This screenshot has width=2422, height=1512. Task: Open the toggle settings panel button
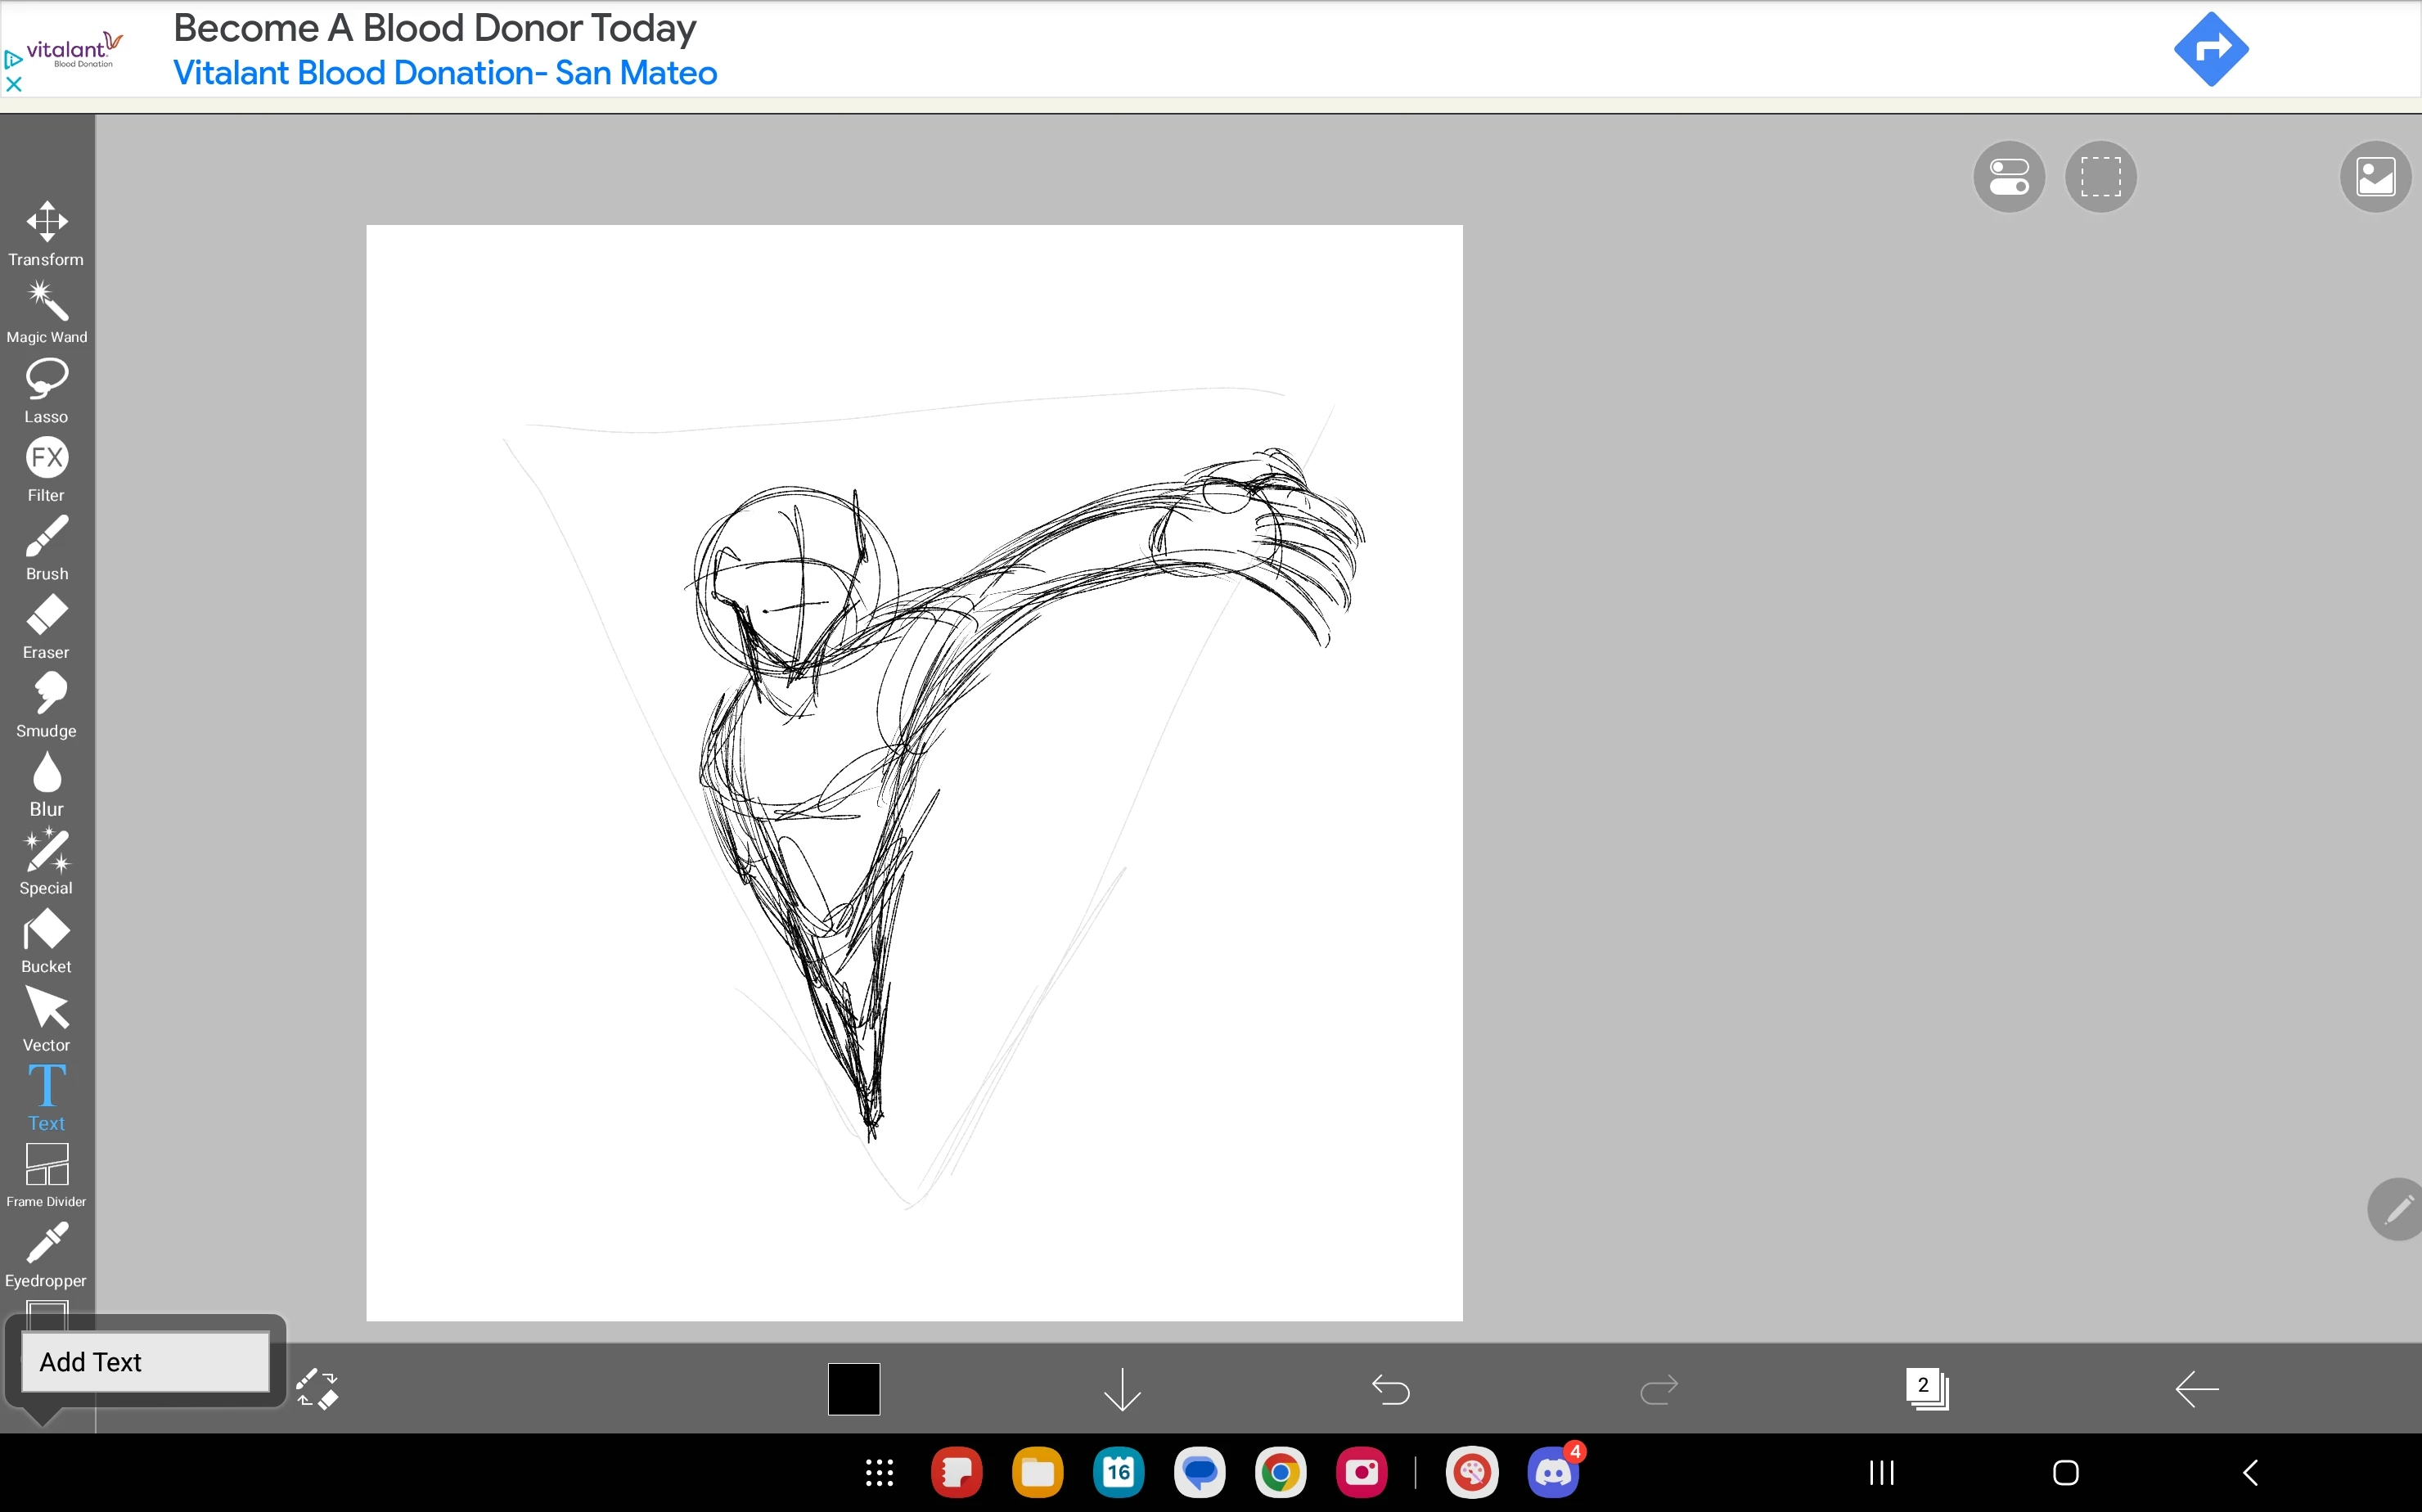coord(2008,177)
